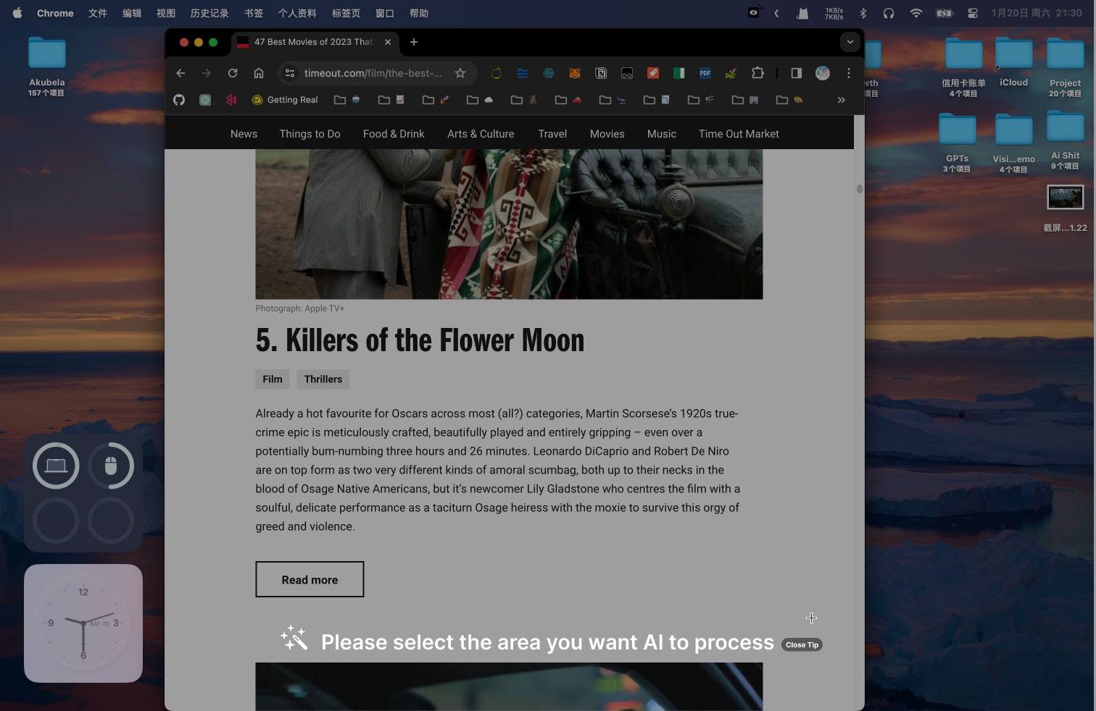This screenshot has width=1096, height=711.
Task: Click the analog clock widget
Action: (x=83, y=623)
